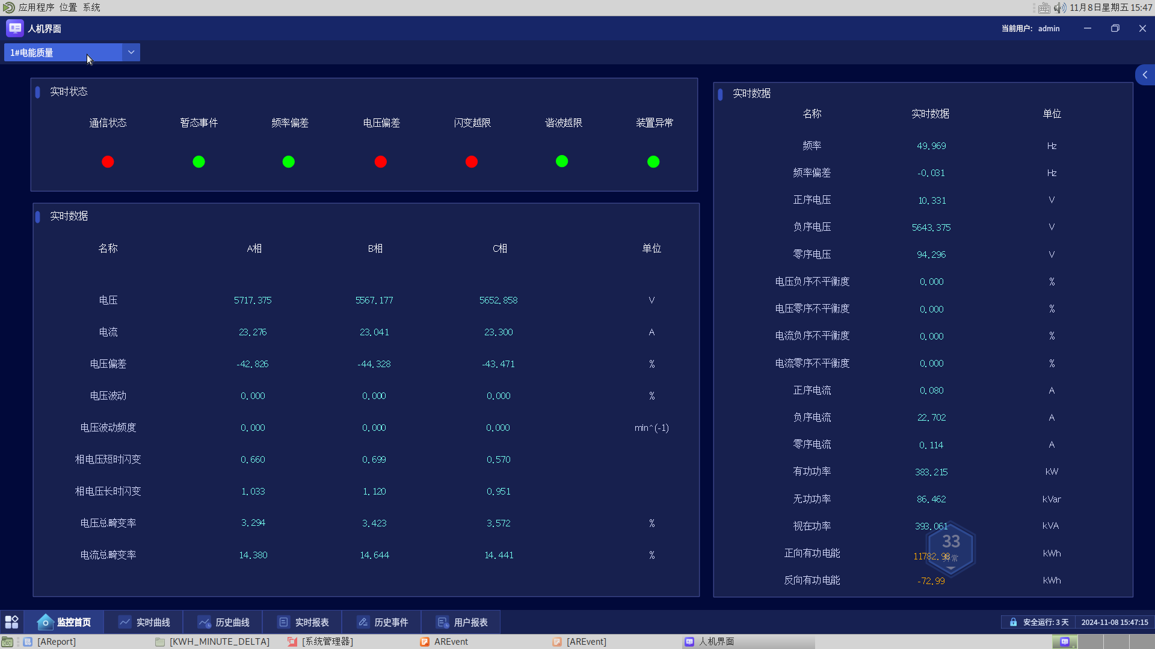Open the volume speaker icon in tray
Viewport: 1155px width, 649px height.
click(1059, 8)
